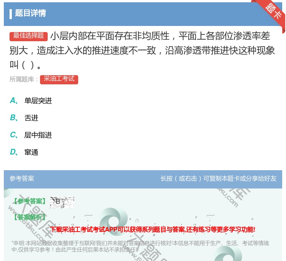The height and width of the screenshot is (261, 286).
Task: Click the 参考答案 section header
Action: click(22, 178)
